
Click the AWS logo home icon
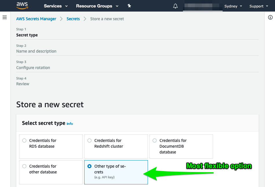[x=22, y=5]
